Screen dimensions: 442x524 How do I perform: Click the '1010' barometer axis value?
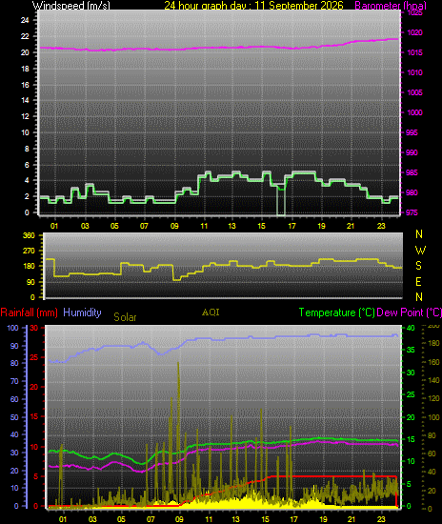414,72
